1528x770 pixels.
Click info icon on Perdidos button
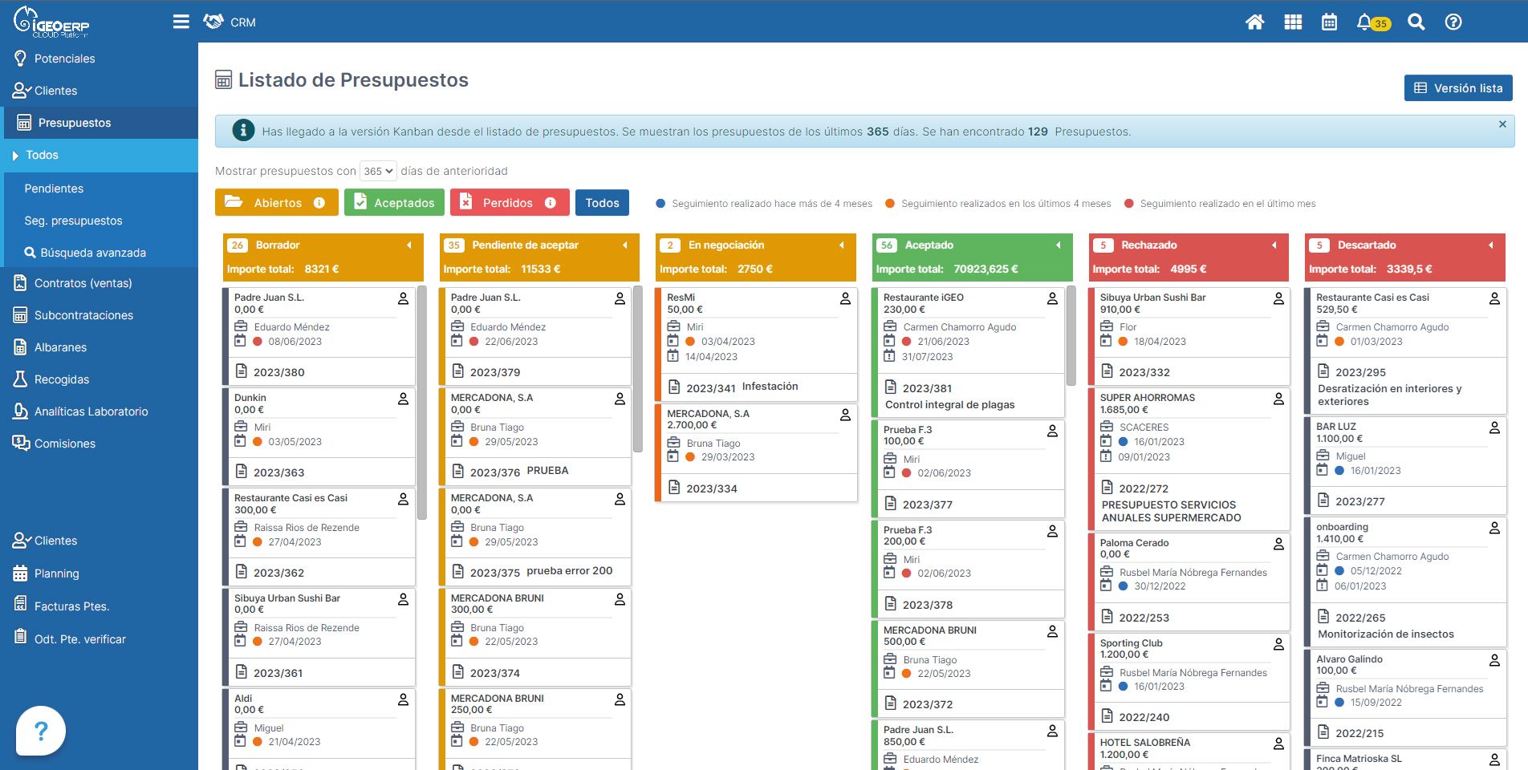coord(551,203)
